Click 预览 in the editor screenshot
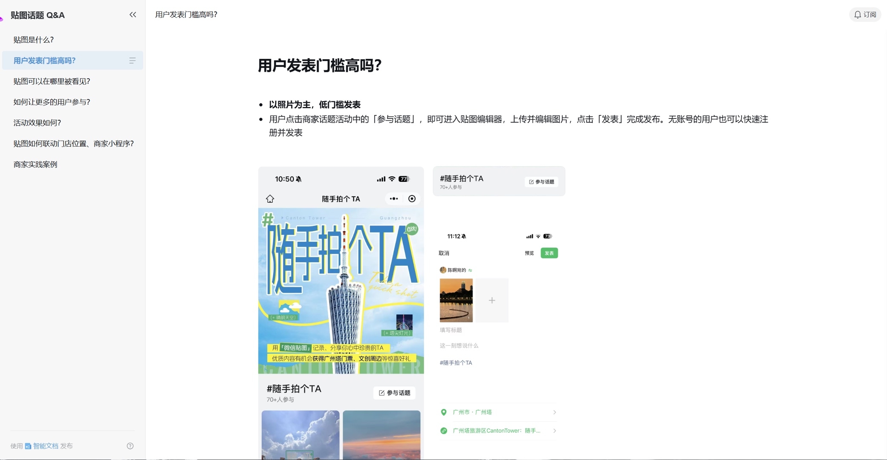 click(x=529, y=253)
